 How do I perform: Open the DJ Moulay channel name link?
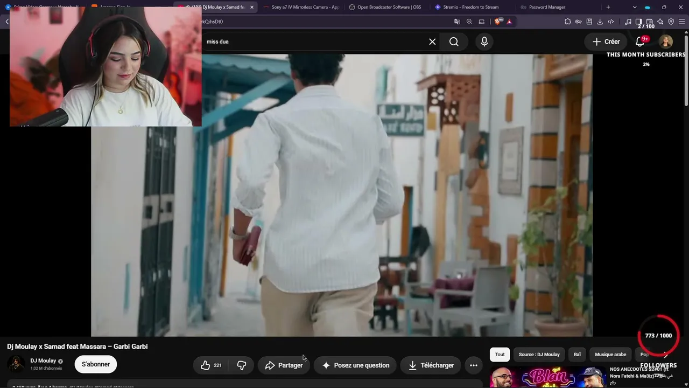pyautogui.click(x=43, y=361)
